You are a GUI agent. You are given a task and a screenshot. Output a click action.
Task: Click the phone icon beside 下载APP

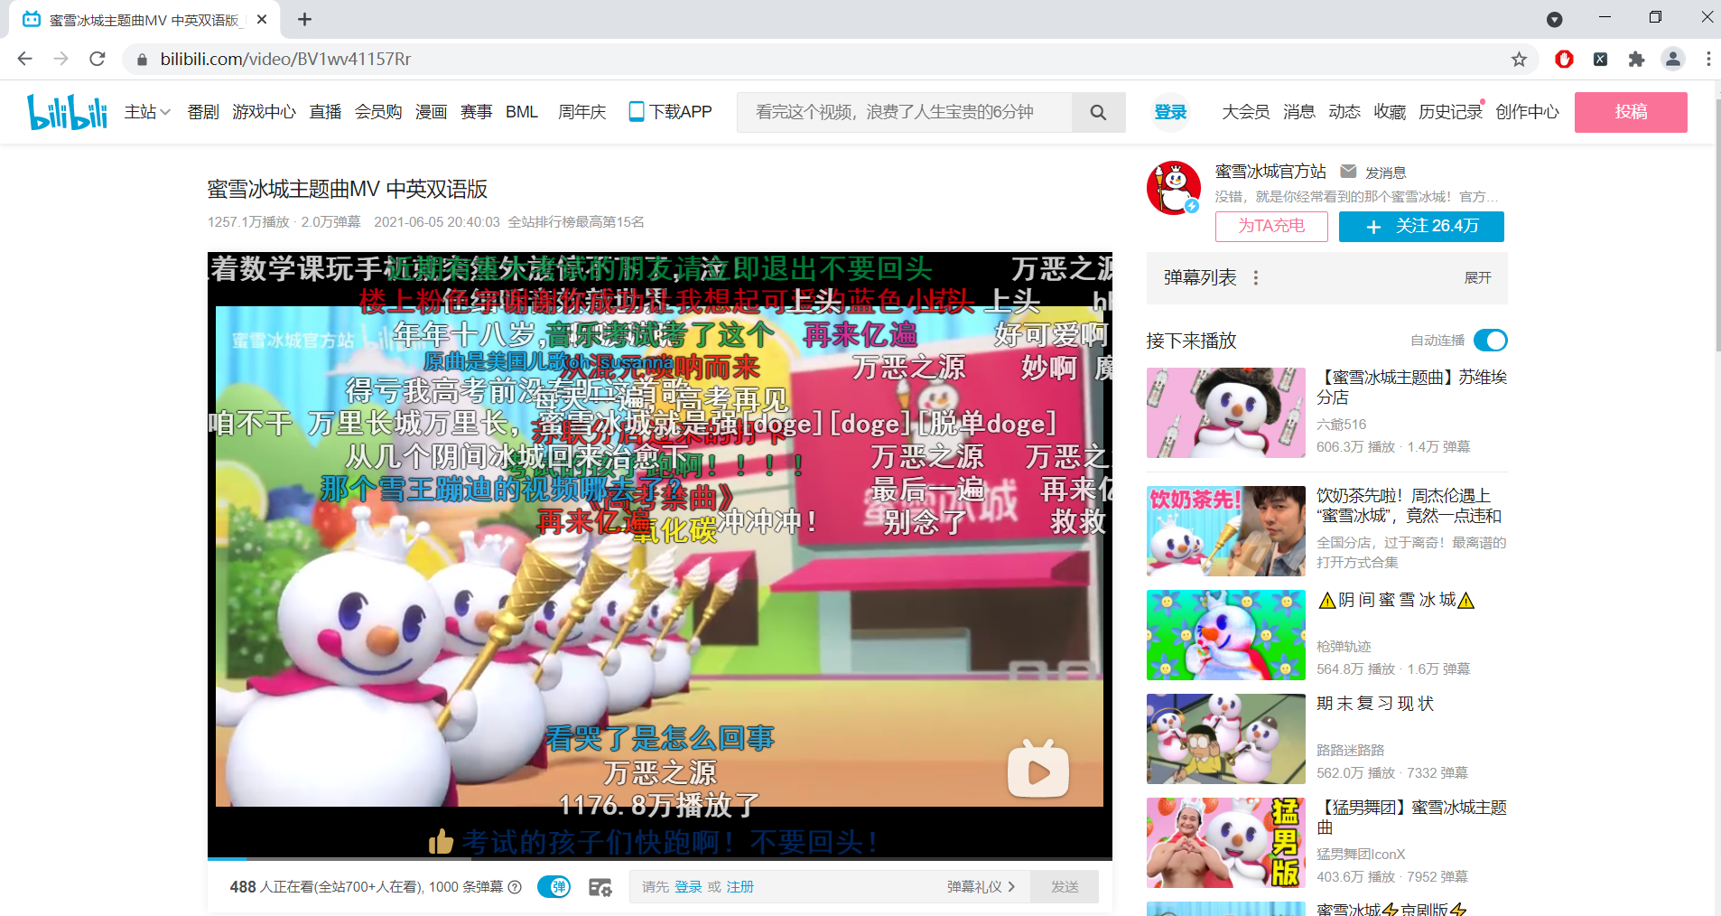637,112
